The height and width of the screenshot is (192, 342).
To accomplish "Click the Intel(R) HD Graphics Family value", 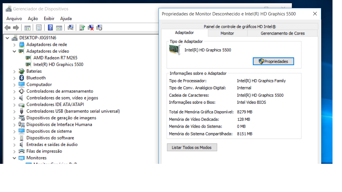I will coord(261,81).
